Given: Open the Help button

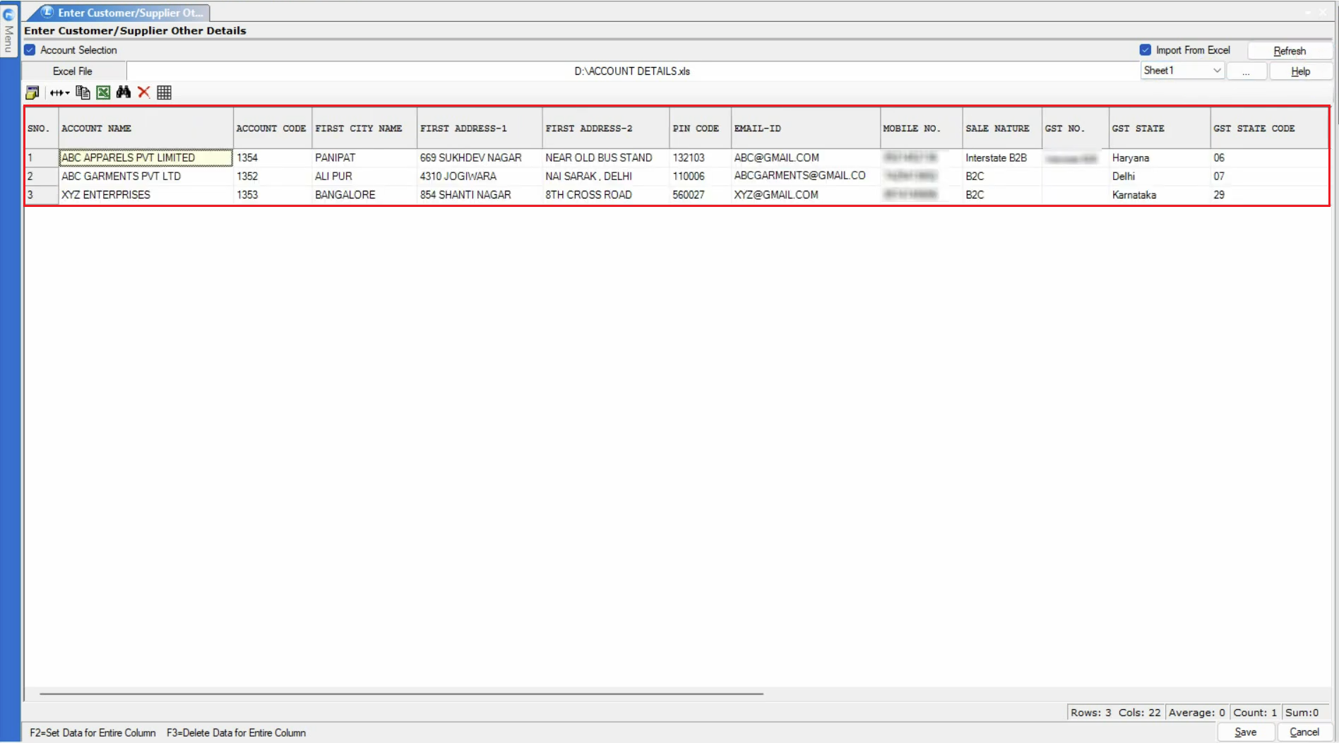Looking at the screenshot, I should (x=1299, y=71).
